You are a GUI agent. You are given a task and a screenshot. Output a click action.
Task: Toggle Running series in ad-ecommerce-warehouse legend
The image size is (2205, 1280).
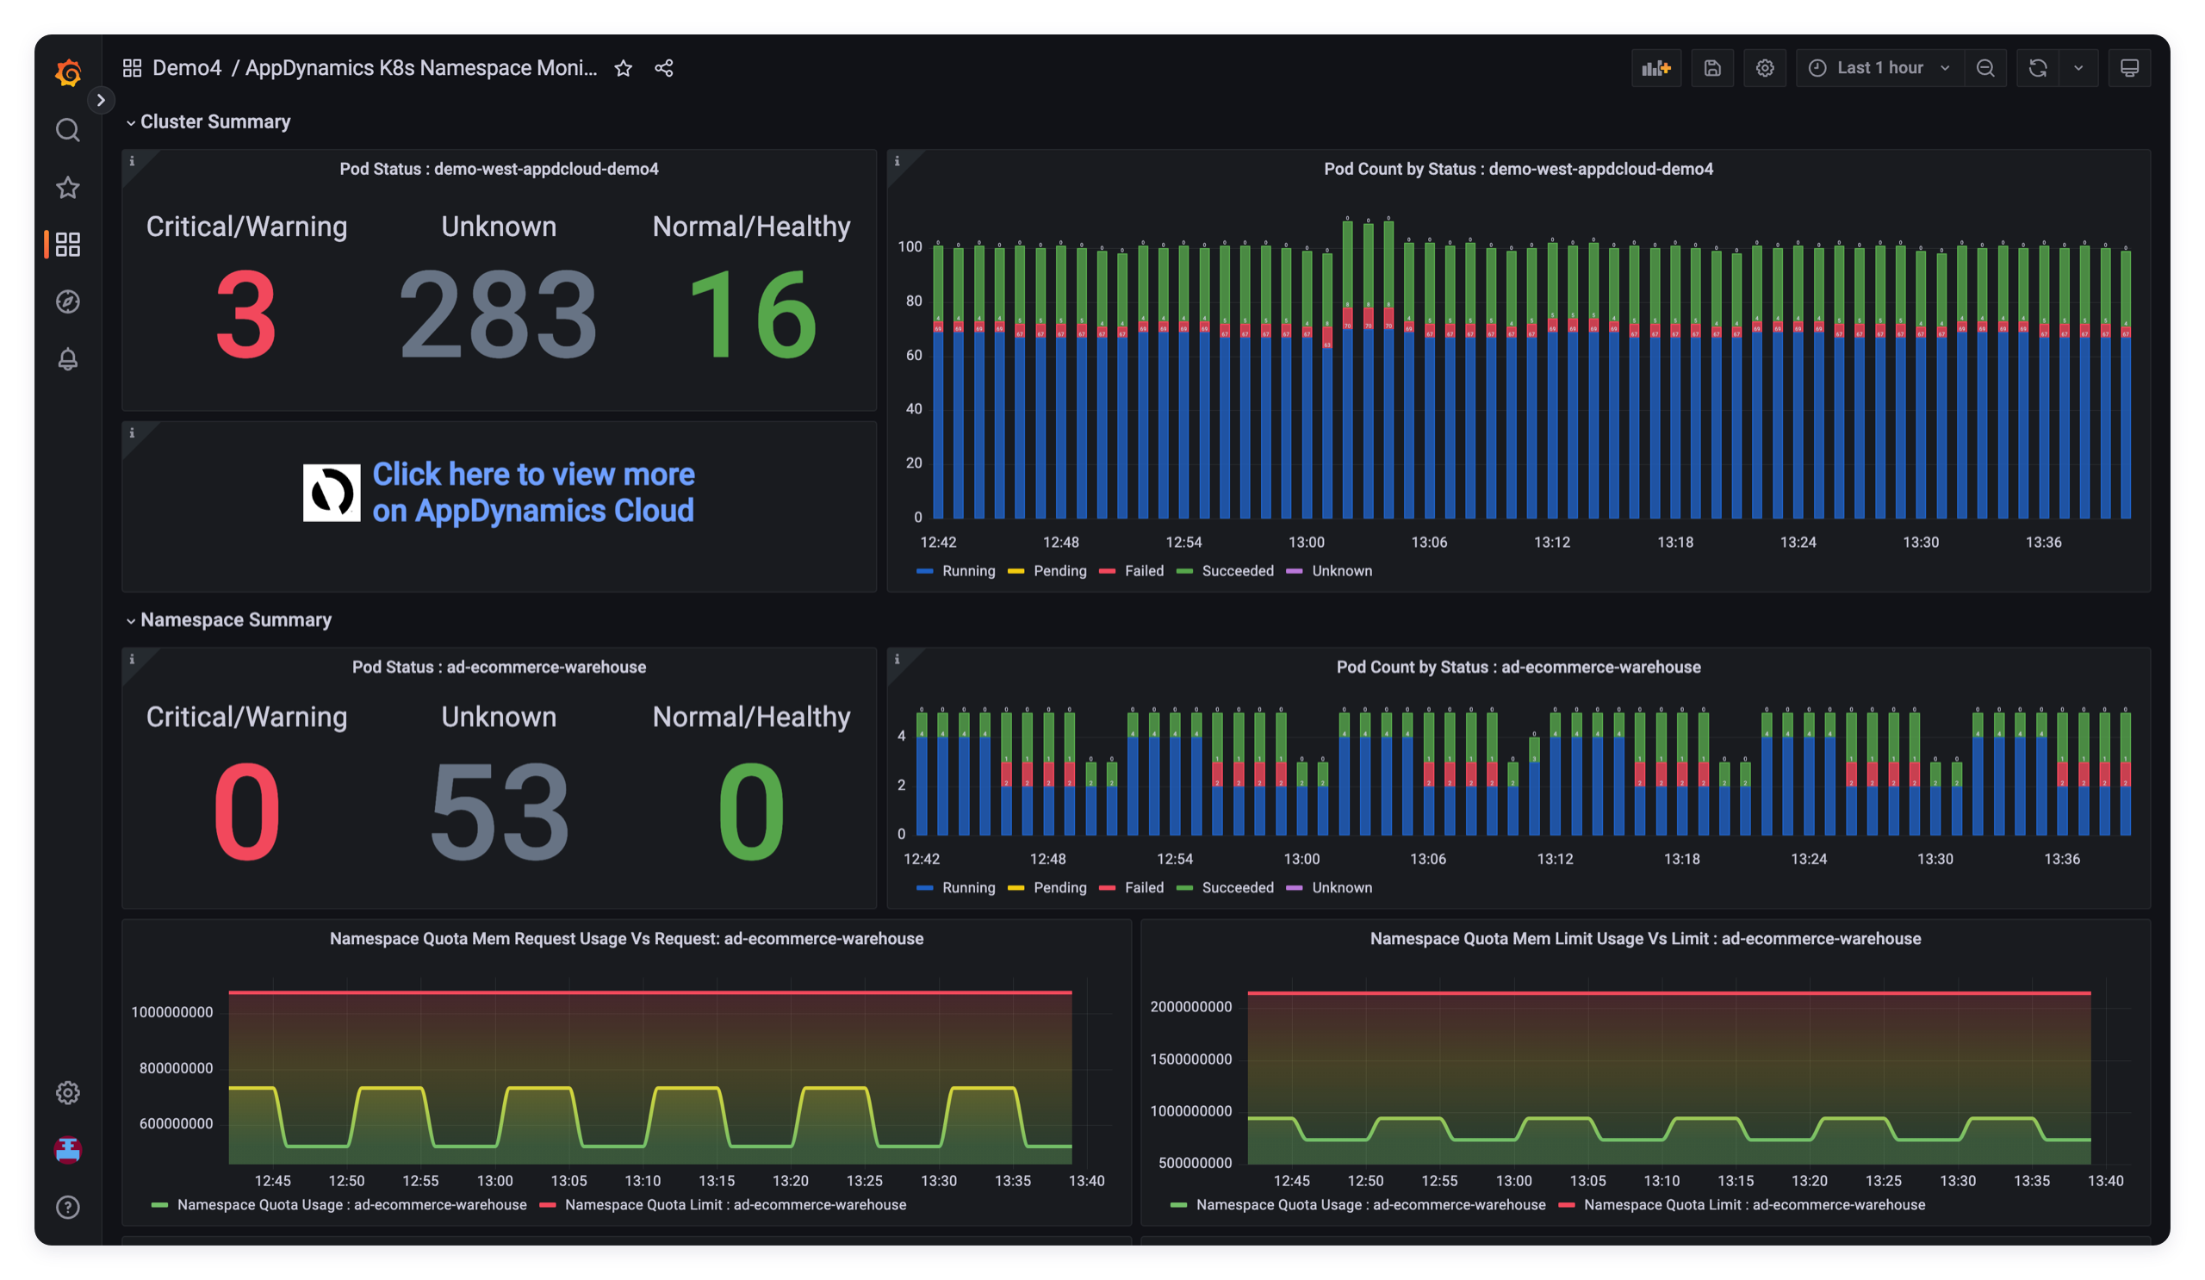click(969, 887)
